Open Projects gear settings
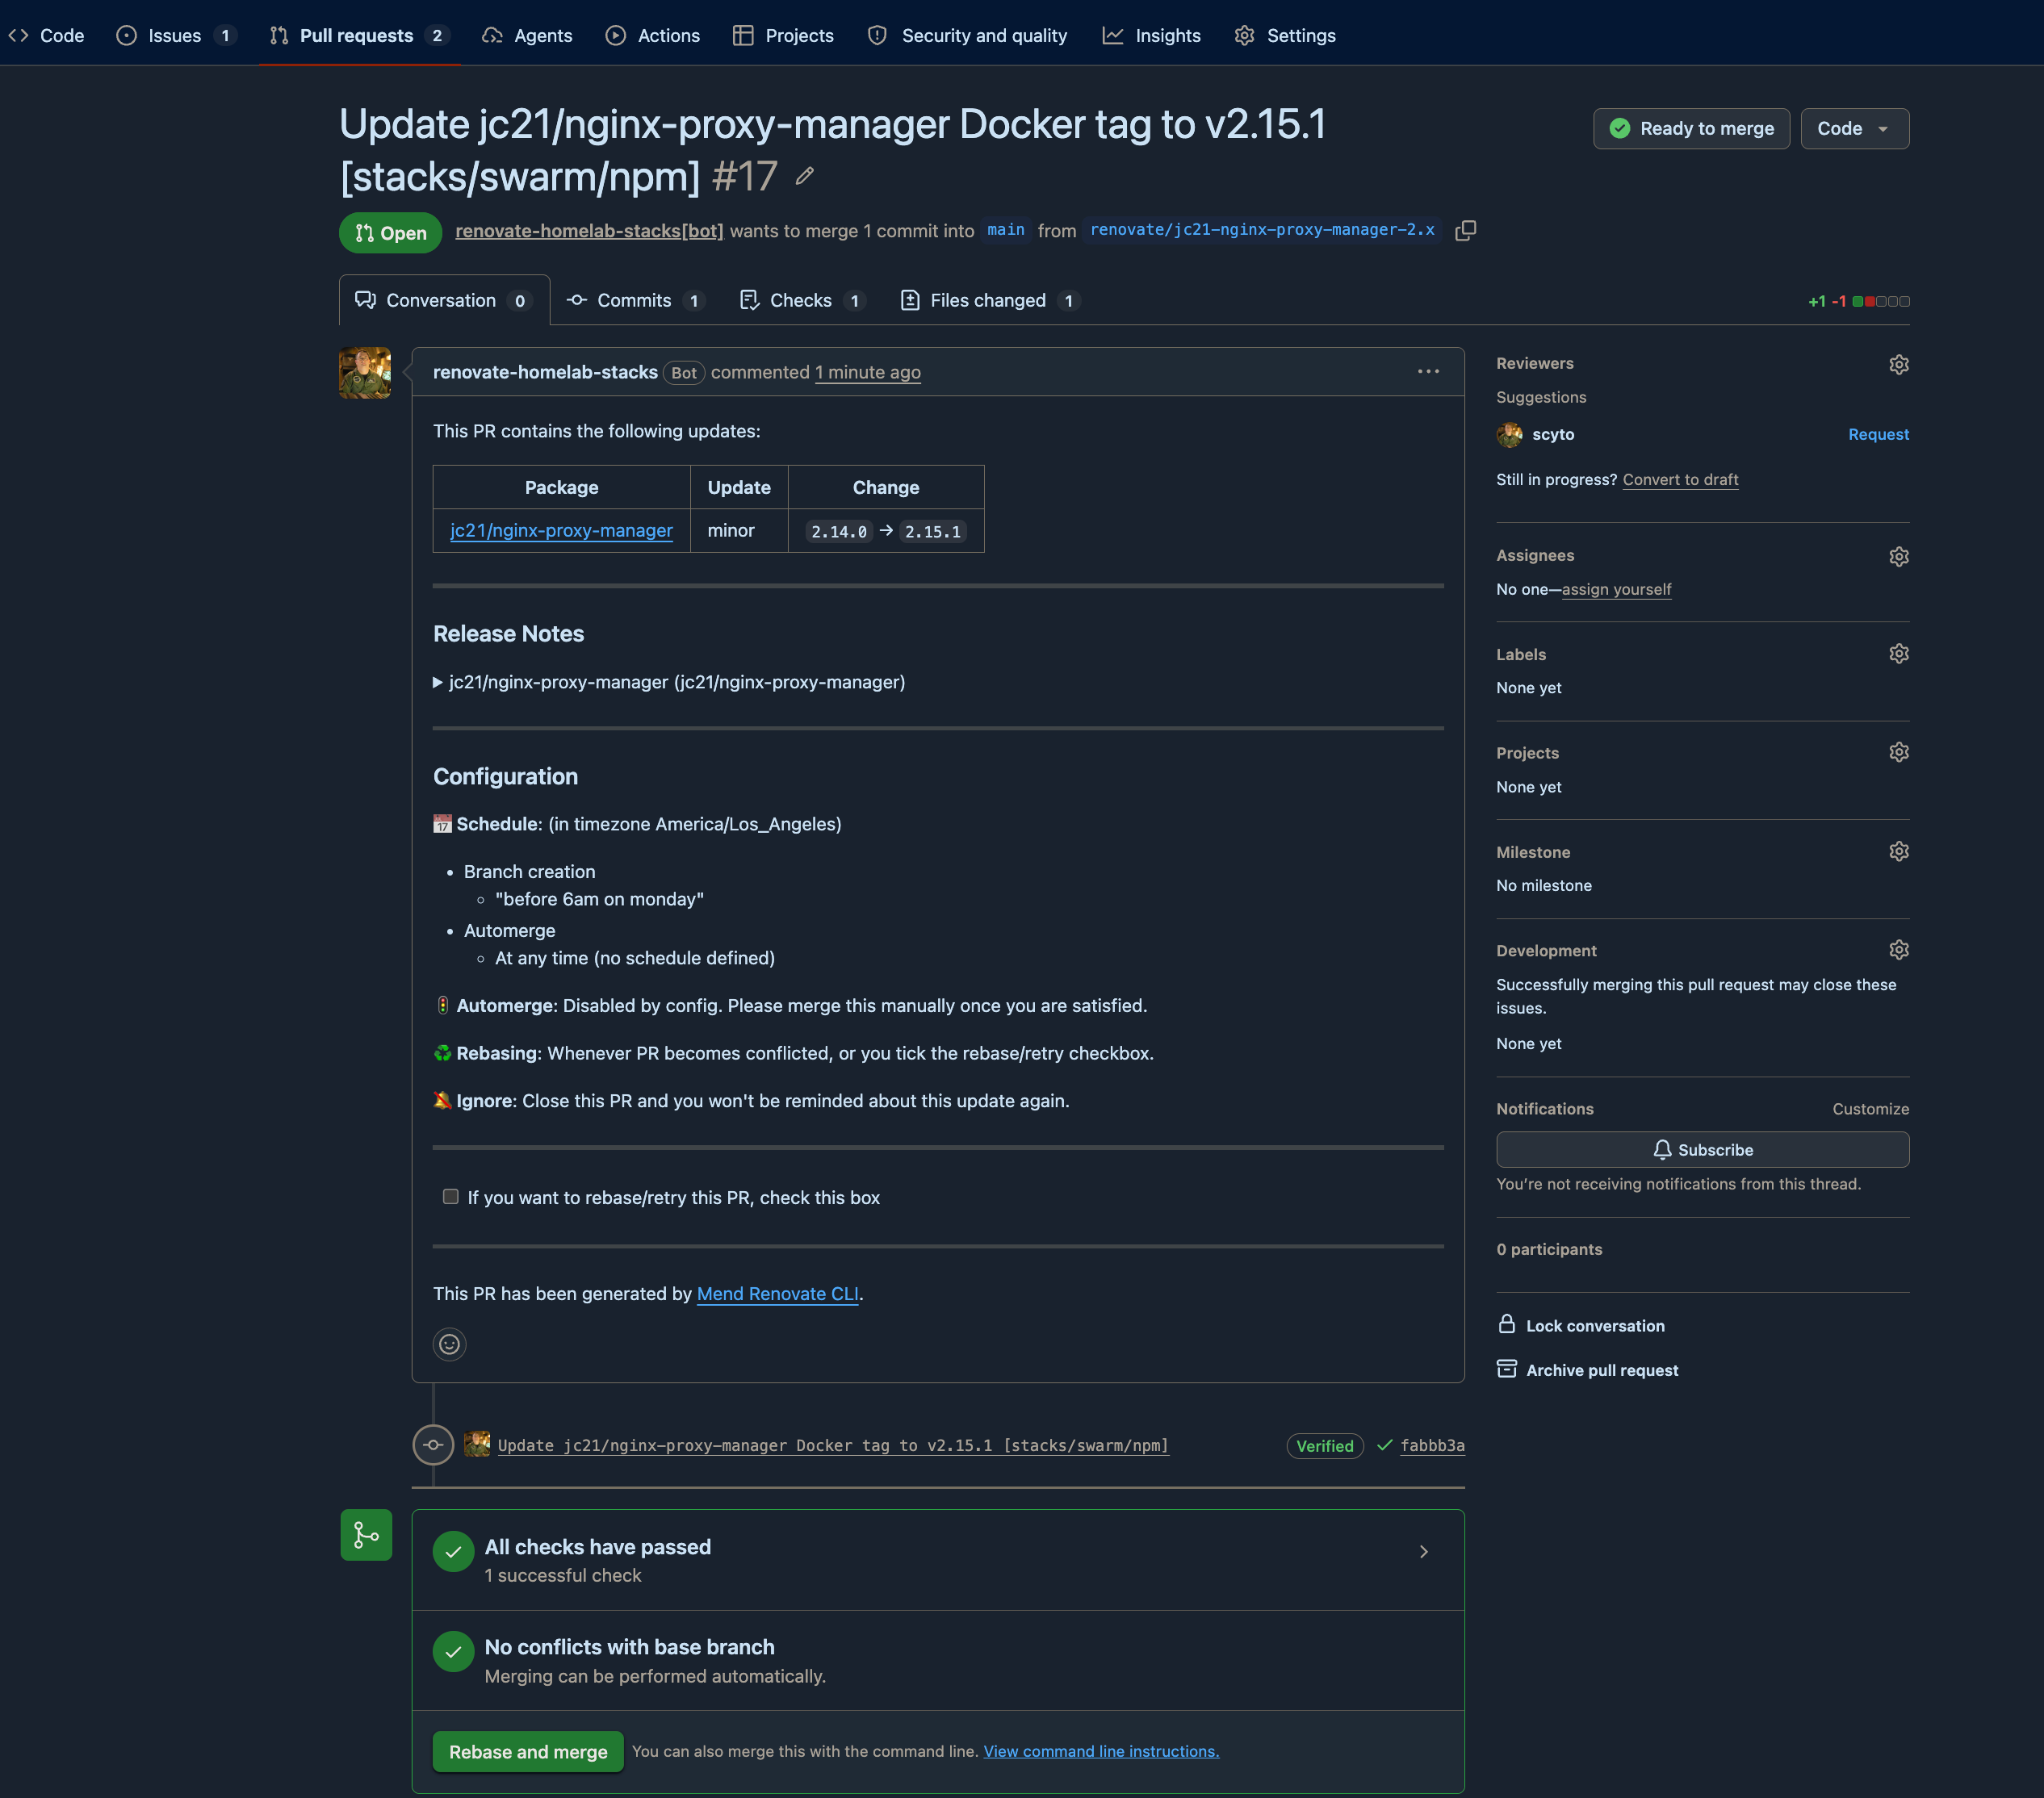Viewport: 2044px width, 1798px height. (1898, 753)
